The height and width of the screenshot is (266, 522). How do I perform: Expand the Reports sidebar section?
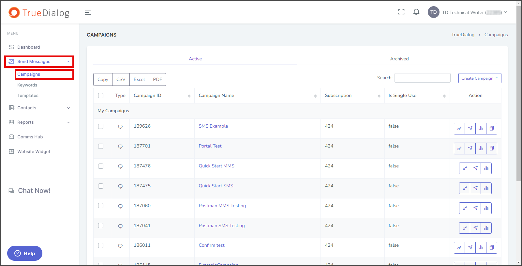[39, 122]
